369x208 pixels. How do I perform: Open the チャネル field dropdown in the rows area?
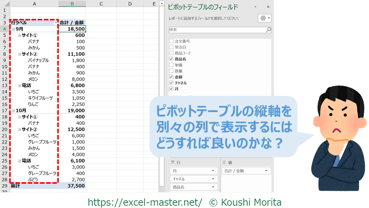[213, 179]
